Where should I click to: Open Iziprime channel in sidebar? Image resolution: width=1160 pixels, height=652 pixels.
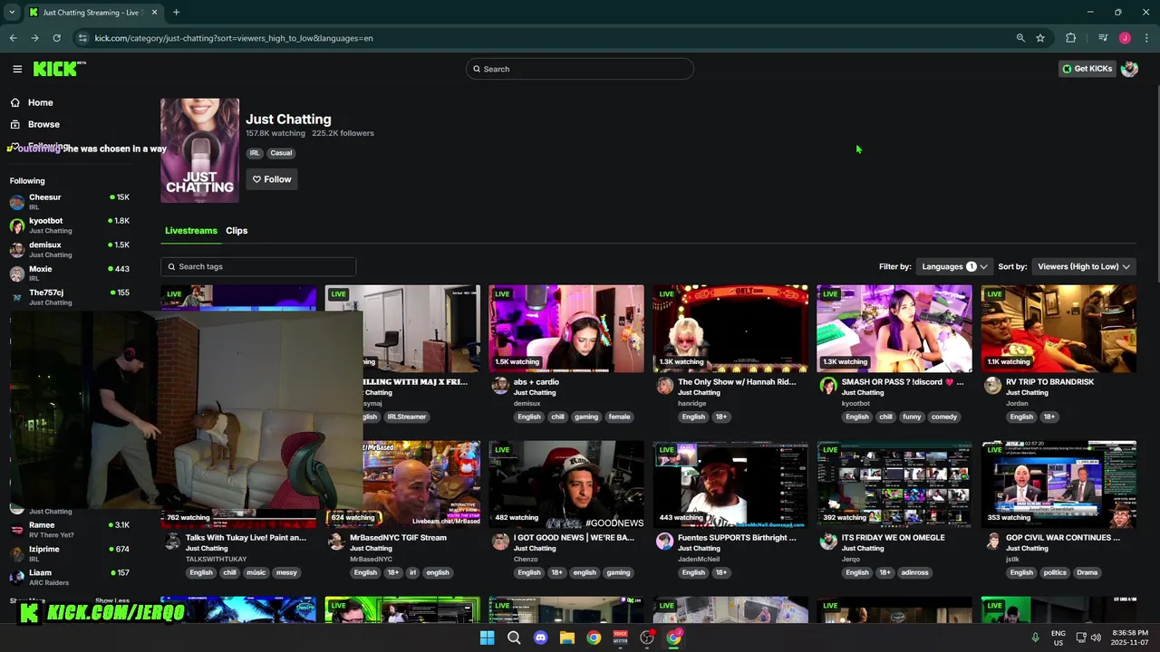[70, 553]
